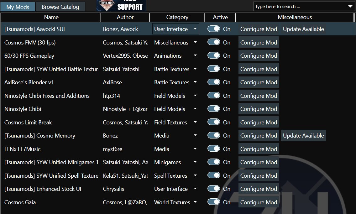Viewport: 356px width, 214px height.
Task: Configure the Cosmos Gaia mod
Action: 259,202
